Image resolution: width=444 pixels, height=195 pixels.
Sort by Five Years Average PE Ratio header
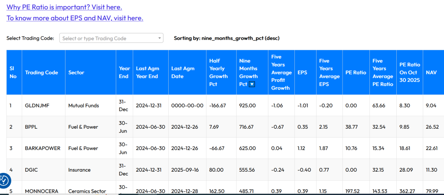pos(383,72)
